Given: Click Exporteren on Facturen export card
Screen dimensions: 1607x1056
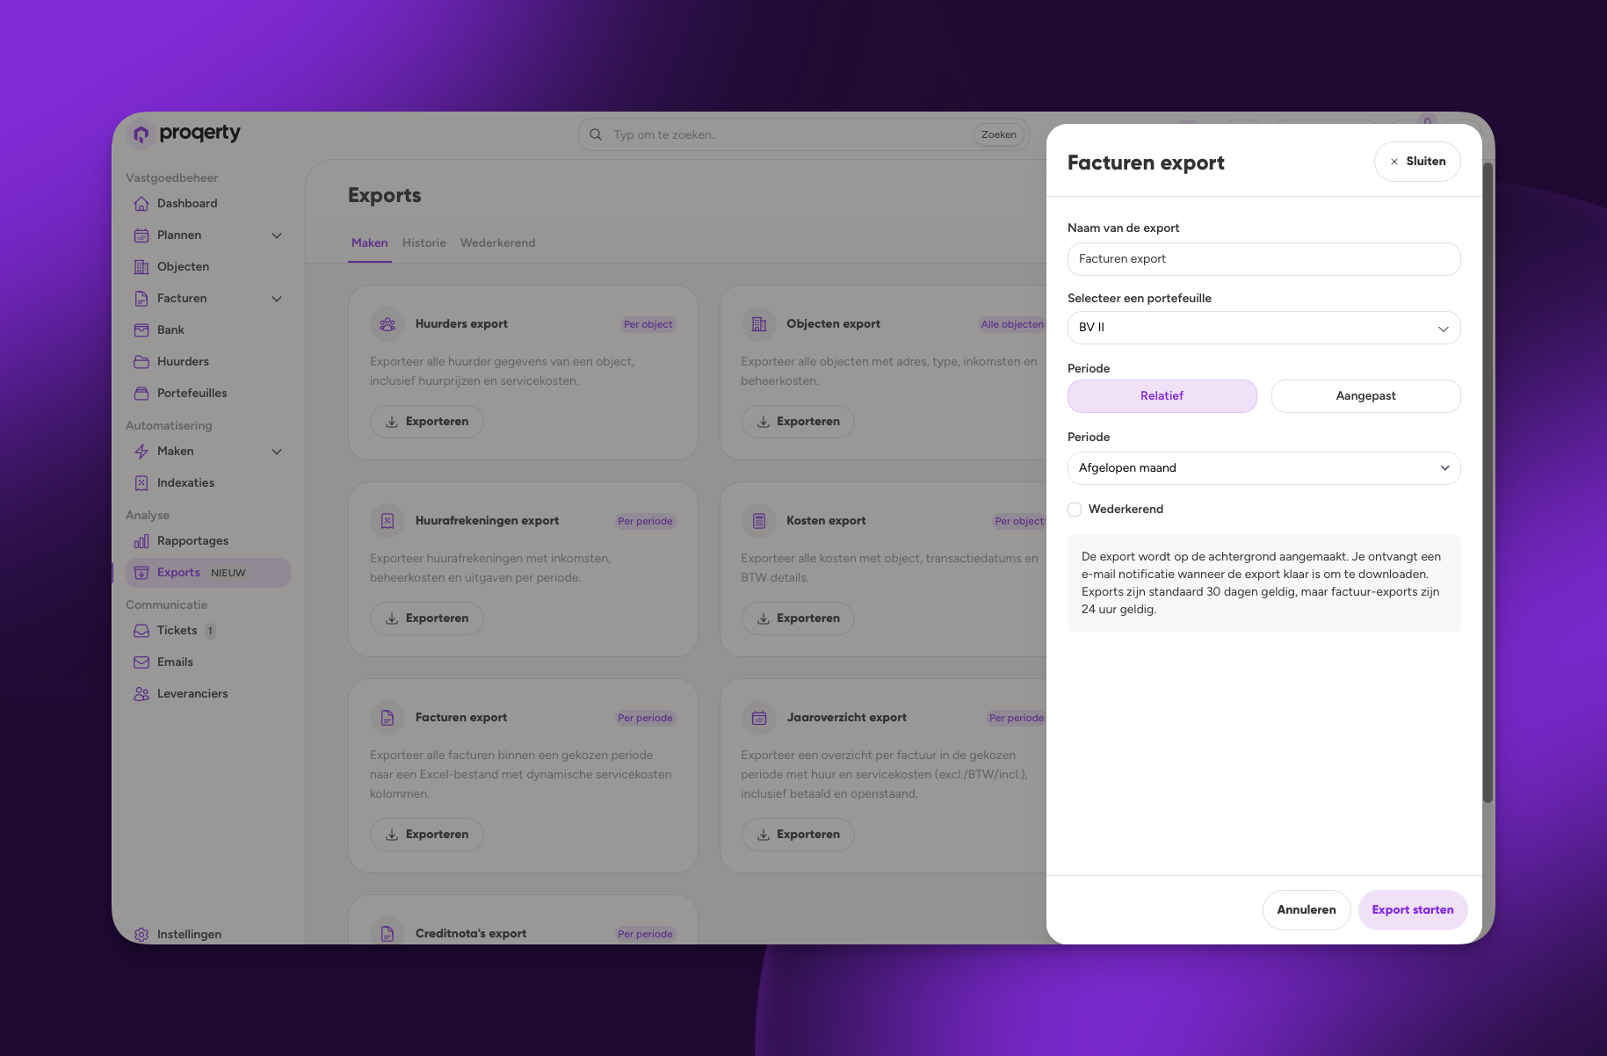Looking at the screenshot, I should (x=426, y=835).
